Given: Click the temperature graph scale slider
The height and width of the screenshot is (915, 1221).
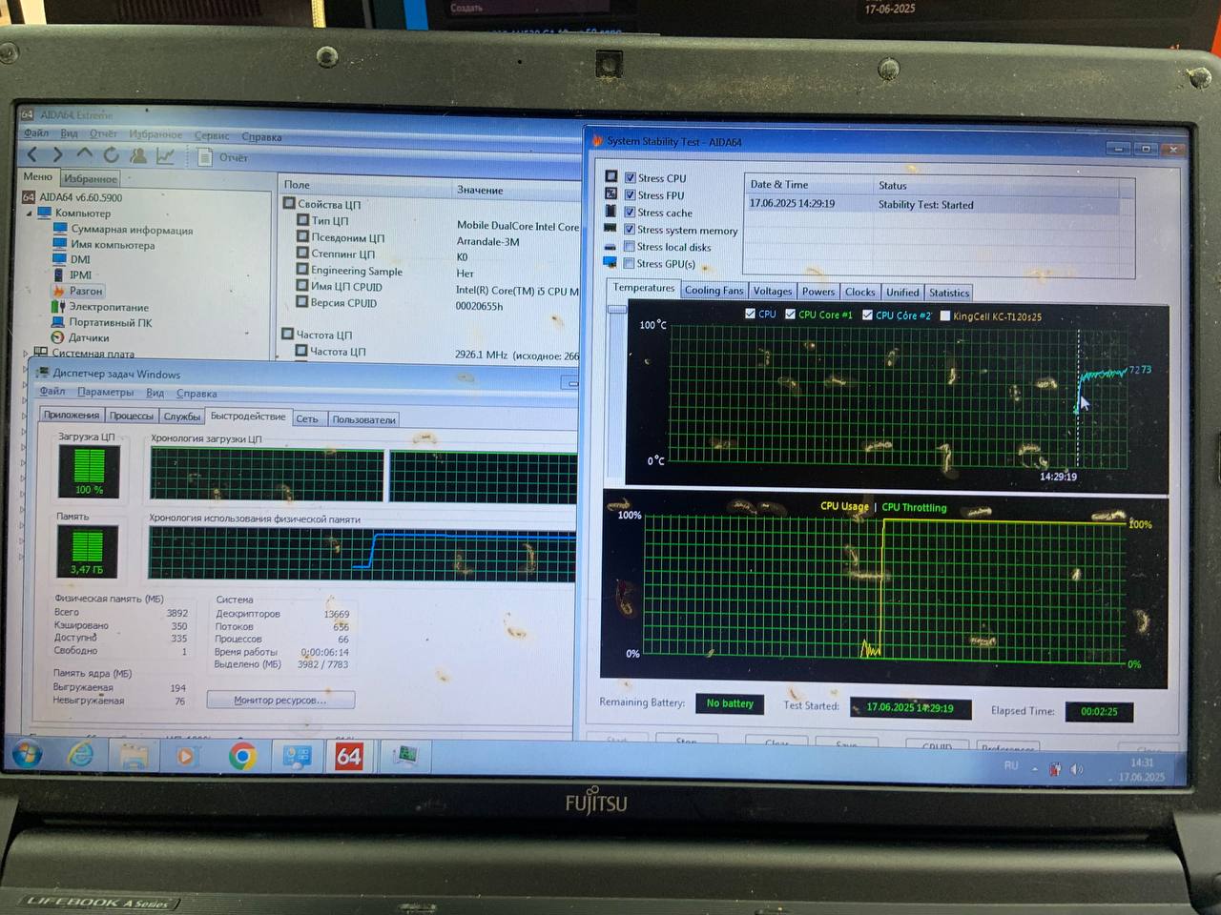Looking at the screenshot, I should pos(616,310).
